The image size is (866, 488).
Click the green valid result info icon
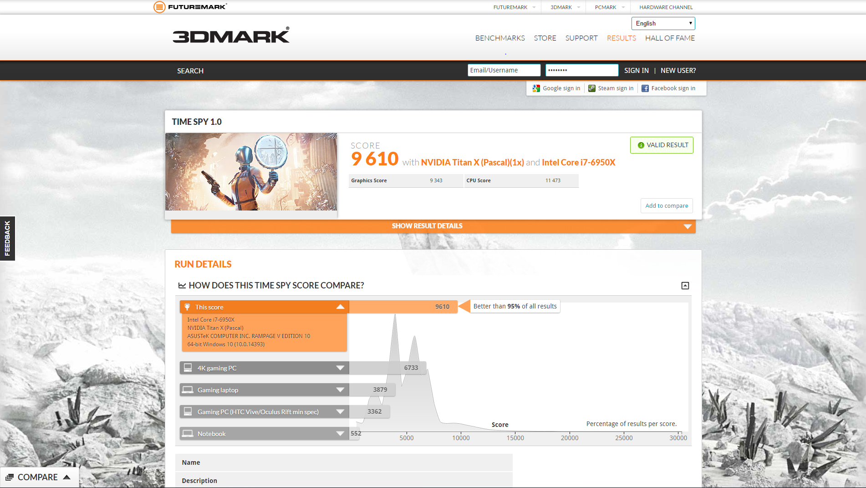pyautogui.click(x=641, y=145)
